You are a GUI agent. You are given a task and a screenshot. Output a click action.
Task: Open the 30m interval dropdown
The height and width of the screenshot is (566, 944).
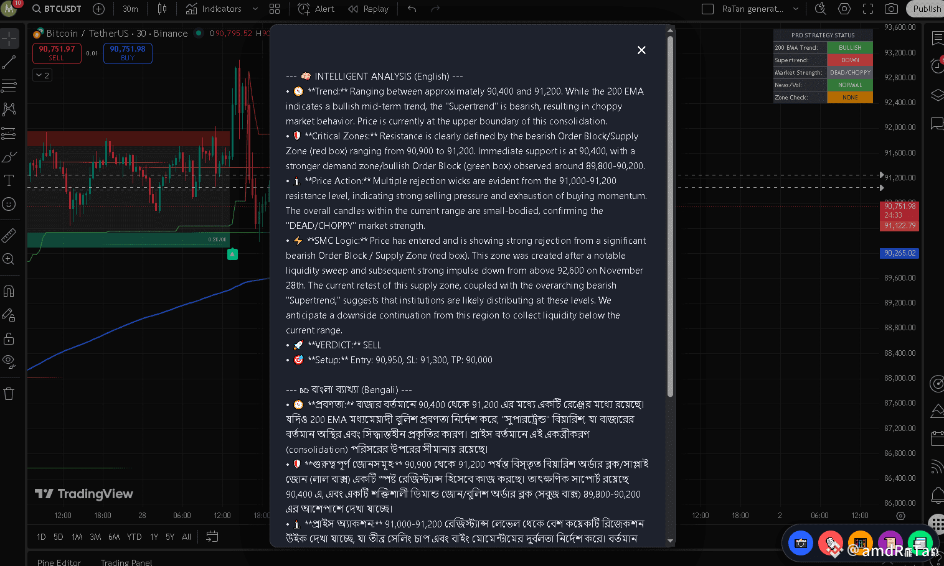click(x=130, y=9)
